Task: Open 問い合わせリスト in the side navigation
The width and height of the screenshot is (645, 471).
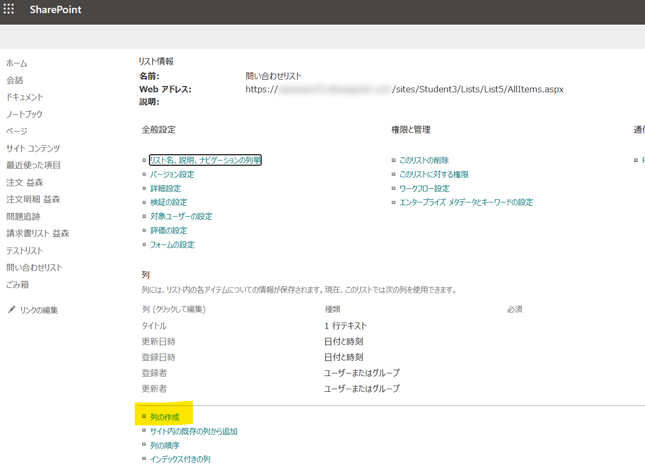Action: click(34, 267)
